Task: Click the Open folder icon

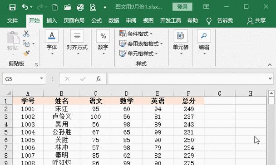Action: (68, 7)
